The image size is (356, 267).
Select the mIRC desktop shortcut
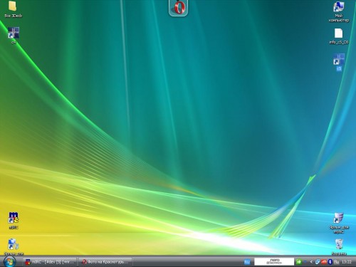point(14,218)
